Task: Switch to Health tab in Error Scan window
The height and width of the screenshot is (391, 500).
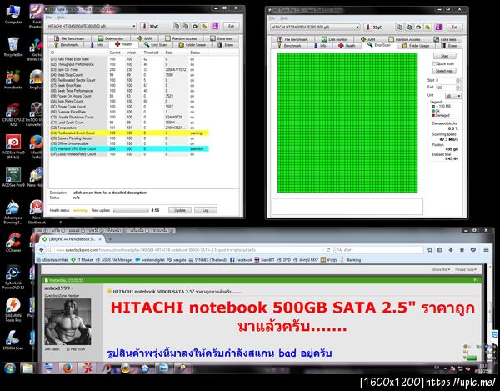Action: tap(347, 46)
